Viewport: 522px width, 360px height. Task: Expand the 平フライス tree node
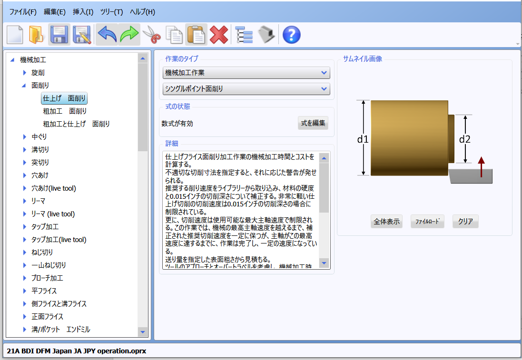[x=24, y=291]
